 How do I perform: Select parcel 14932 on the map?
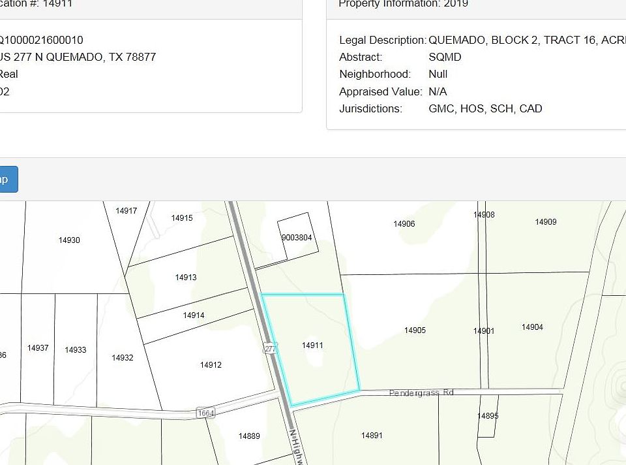pyautogui.click(x=123, y=357)
